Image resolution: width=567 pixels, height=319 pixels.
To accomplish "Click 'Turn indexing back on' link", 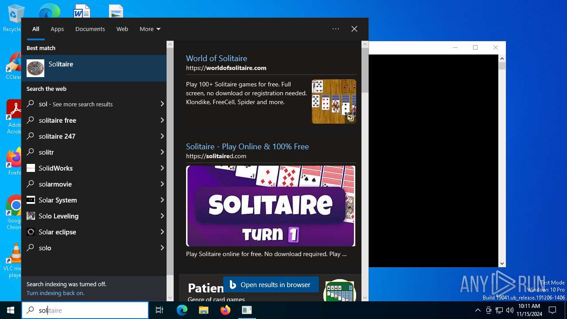I will point(55,293).
